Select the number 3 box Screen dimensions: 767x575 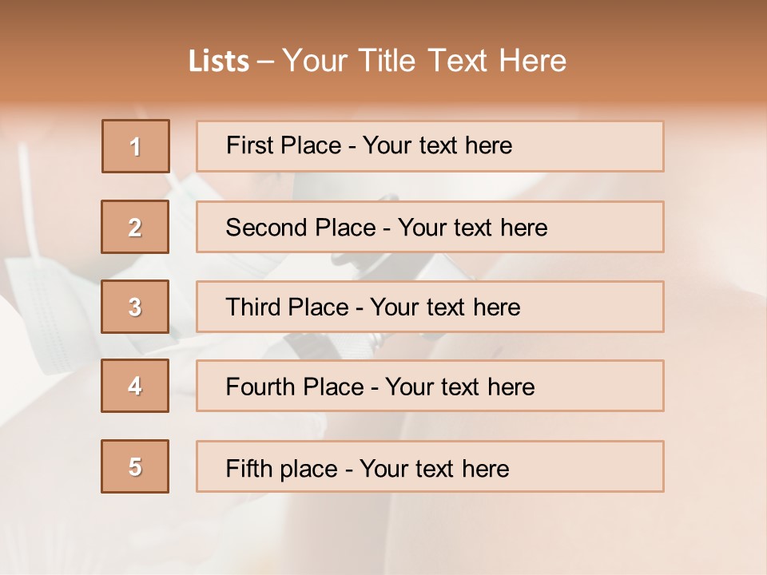click(x=135, y=307)
